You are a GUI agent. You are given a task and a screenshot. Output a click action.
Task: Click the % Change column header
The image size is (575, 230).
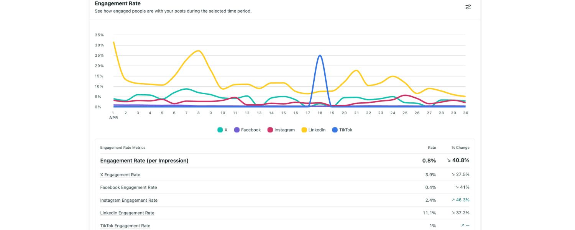tap(460, 148)
